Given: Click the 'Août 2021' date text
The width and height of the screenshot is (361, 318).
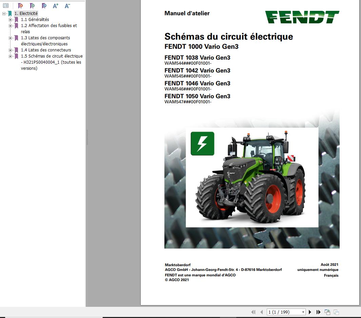Looking at the screenshot, I should coord(329,264).
